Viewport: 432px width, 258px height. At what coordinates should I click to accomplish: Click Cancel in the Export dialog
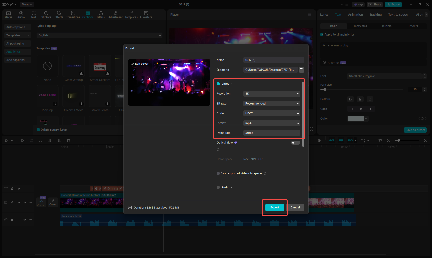295,208
